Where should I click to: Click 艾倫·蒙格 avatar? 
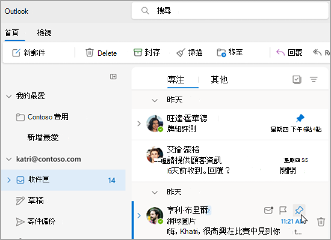point(155,155)
